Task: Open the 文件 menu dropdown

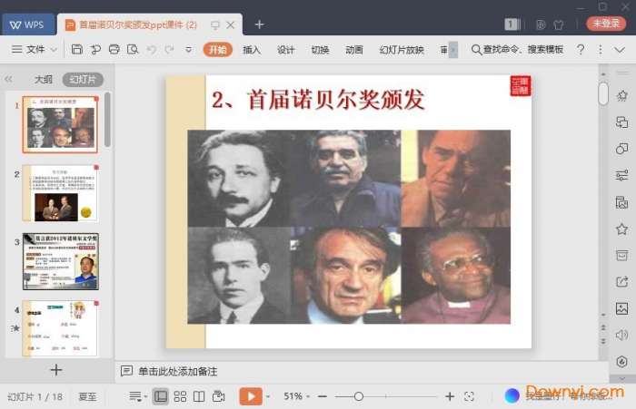Action: click(36, 49)
